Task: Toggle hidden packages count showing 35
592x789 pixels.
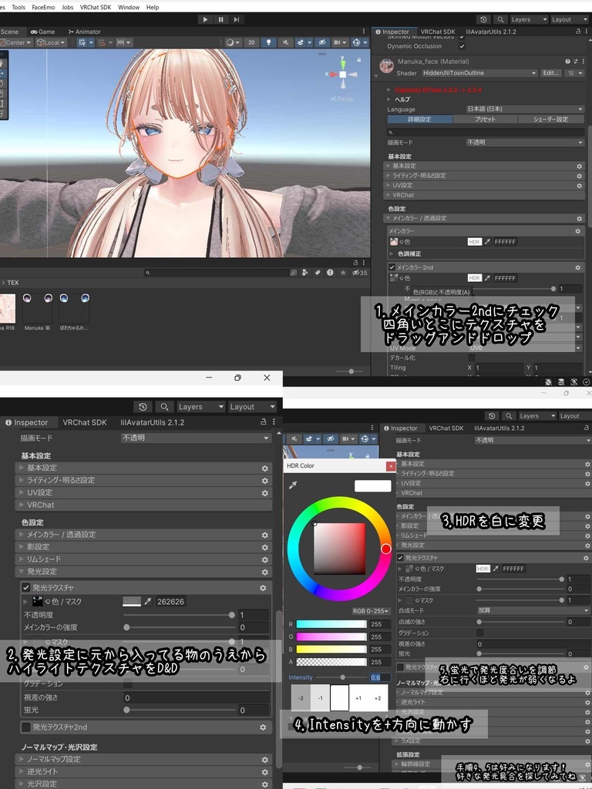Action: click(359, 273)
